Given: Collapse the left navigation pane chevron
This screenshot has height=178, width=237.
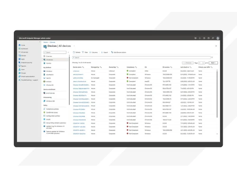Looking at the screenshot, I should click(40, 42).
